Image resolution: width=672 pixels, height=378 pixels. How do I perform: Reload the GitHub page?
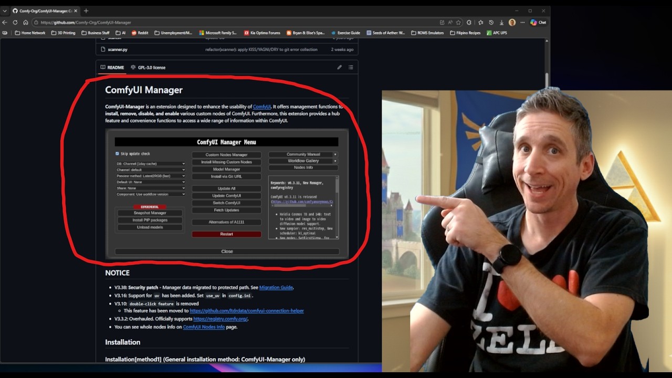click(x=15, y=23)
